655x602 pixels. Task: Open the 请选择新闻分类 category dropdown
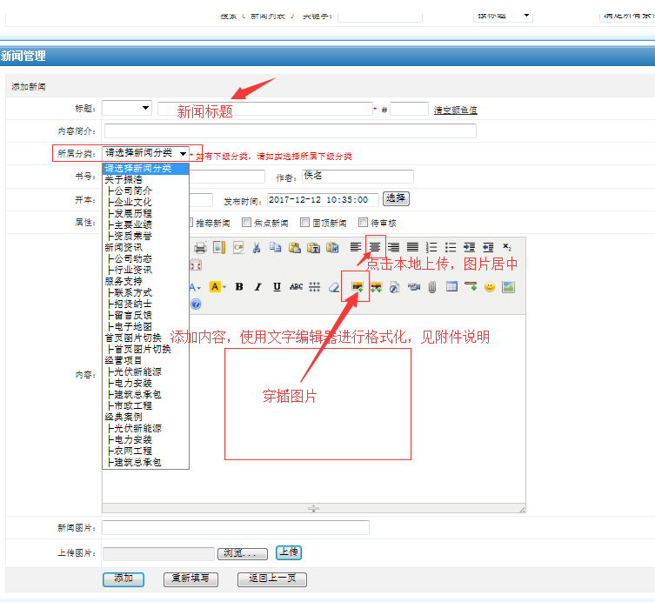(x=145, y=153)
